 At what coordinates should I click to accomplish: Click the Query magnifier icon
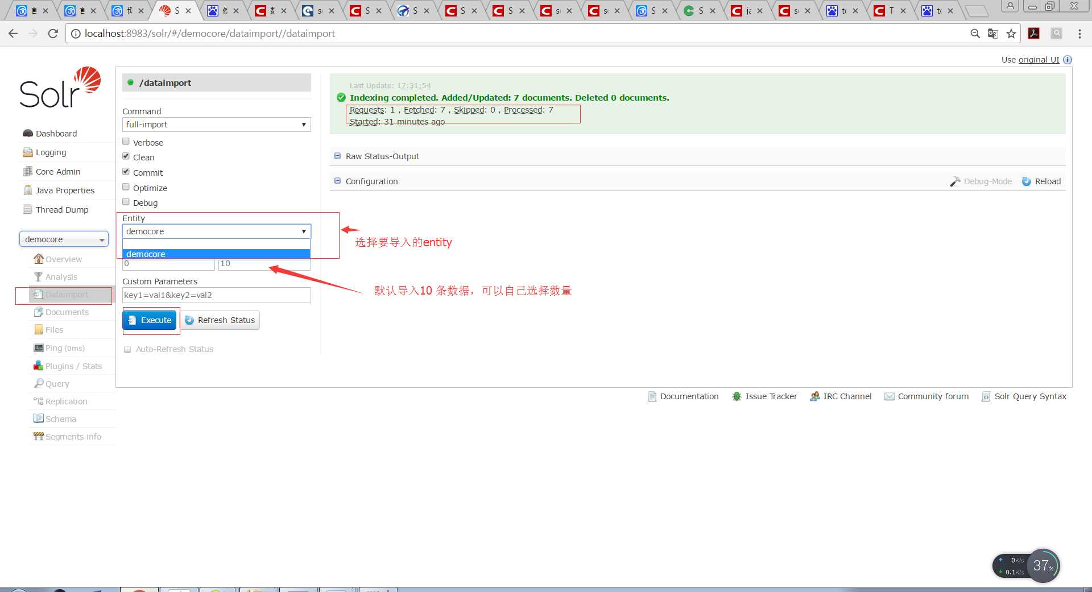(38, 383)
